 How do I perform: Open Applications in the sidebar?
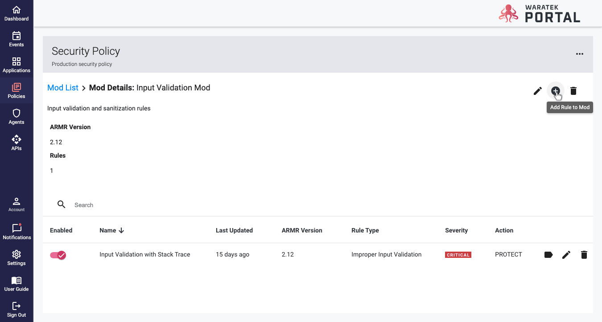pos(16,65)
